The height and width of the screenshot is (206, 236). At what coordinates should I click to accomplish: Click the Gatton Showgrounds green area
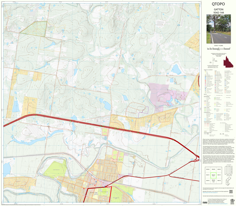104,192
